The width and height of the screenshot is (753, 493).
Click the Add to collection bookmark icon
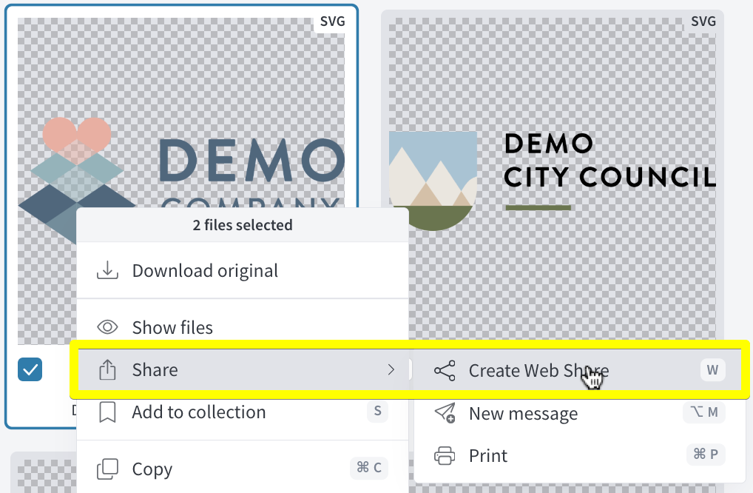coord(107,412)
